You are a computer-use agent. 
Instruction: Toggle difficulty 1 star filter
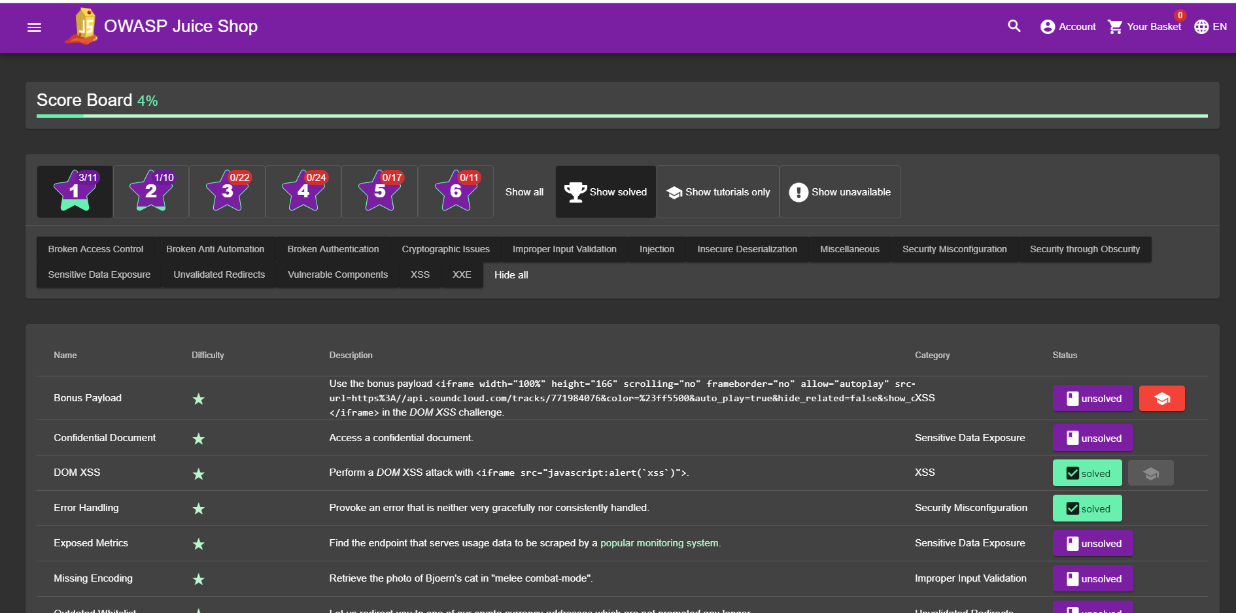(x=75, y=191)
